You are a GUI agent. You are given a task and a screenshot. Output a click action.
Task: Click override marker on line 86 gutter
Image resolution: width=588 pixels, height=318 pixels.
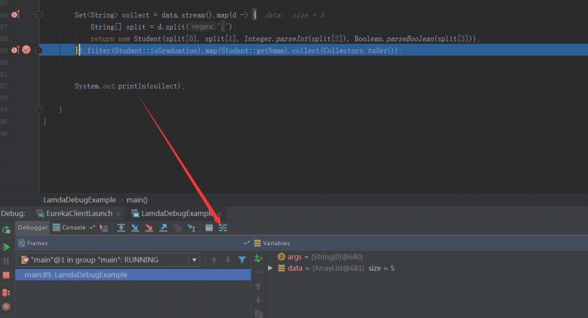(x=16, y=14)
